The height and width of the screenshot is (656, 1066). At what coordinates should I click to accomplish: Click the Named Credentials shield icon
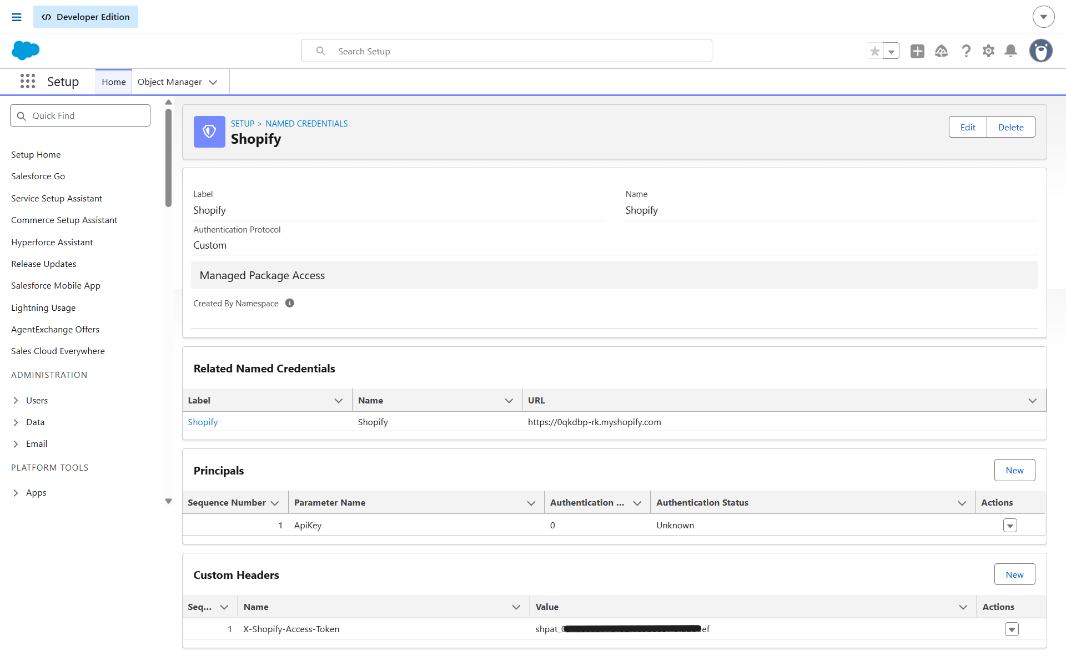(x=209, y=132)
